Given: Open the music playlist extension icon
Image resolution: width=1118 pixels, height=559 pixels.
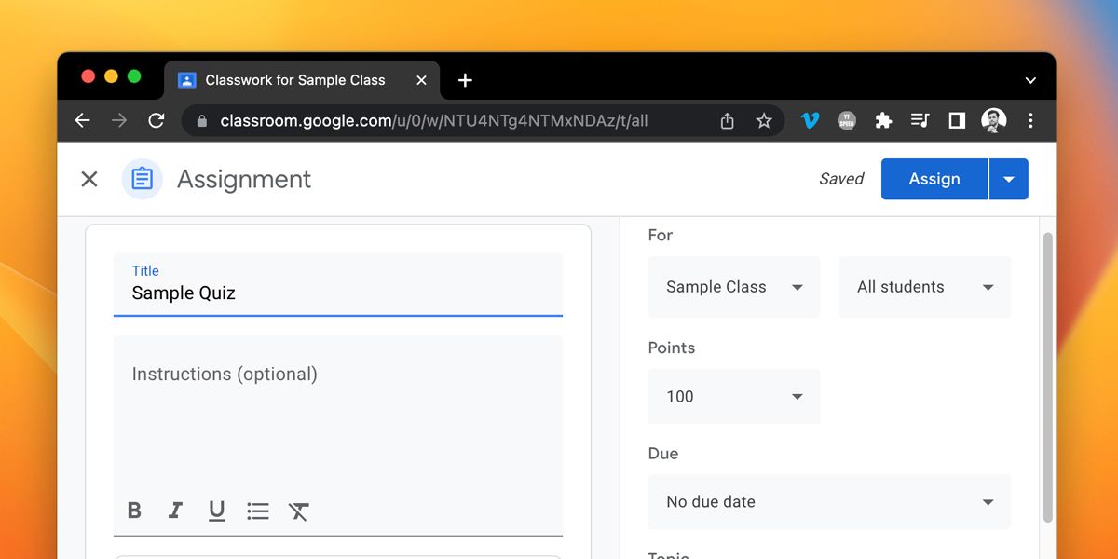Looking at the screenshot, I should point(920,120).
